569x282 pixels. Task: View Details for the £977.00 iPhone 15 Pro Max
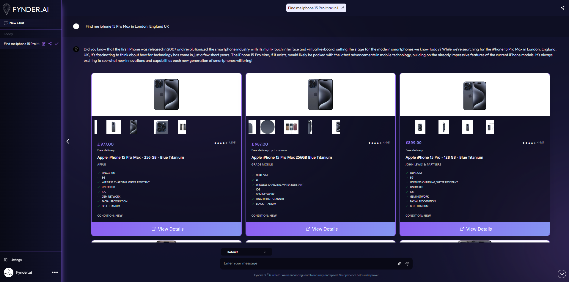tap(166, 229)
